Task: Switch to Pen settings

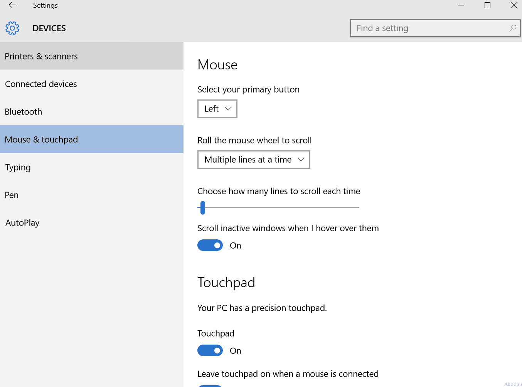Action: (92, 195)
